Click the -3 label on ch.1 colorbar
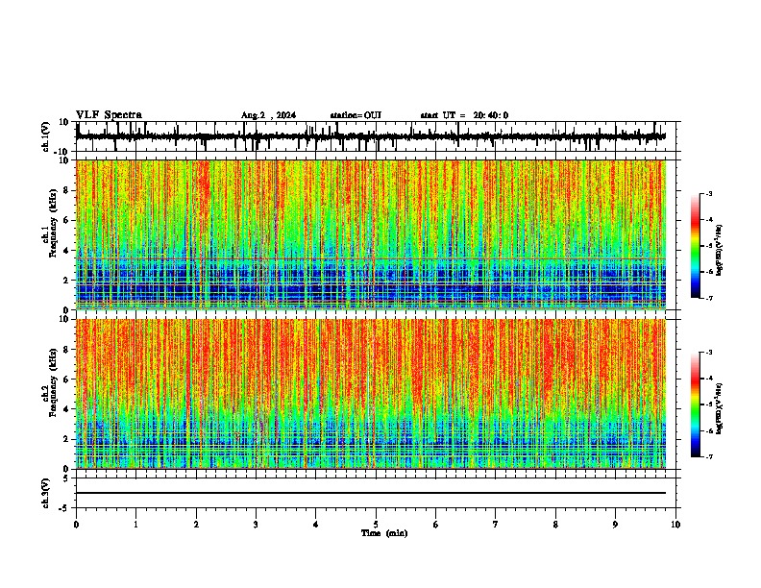Viewport: 761px width, 588px height. tap(708, 193)
